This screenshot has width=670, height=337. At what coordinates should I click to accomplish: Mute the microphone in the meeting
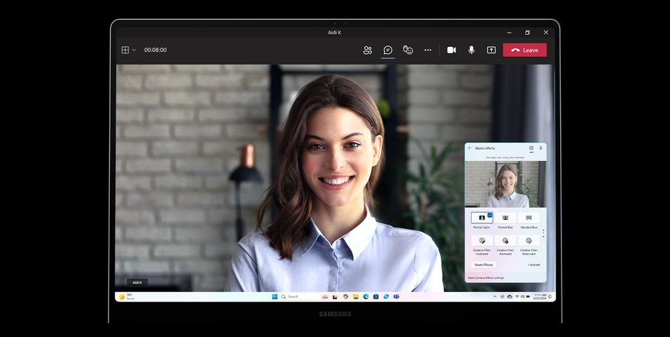(x=472, y=50)
